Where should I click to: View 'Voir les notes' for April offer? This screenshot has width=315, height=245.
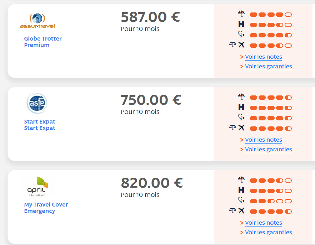coord(263,223)
